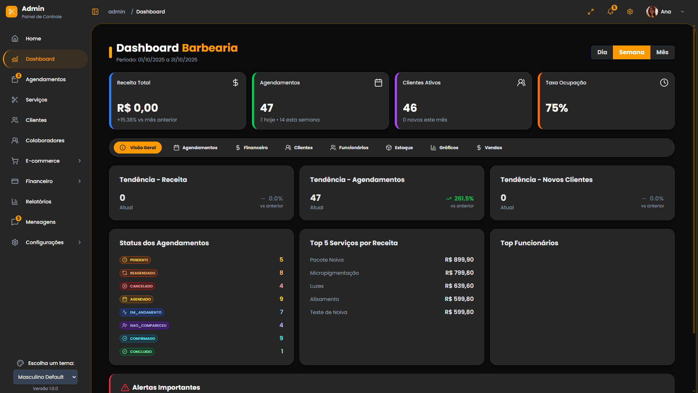Image resolution: width=698 pixels, height=393 pixels.
Task: Switch the period toggle to Mês
Action: [x=662, y=52]
